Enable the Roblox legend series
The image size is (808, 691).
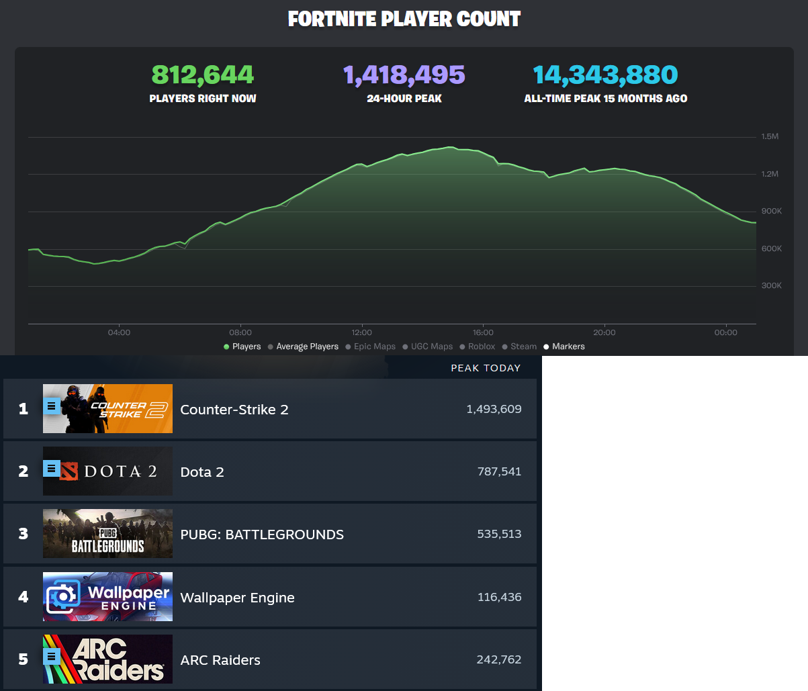[x=477, y=347]
